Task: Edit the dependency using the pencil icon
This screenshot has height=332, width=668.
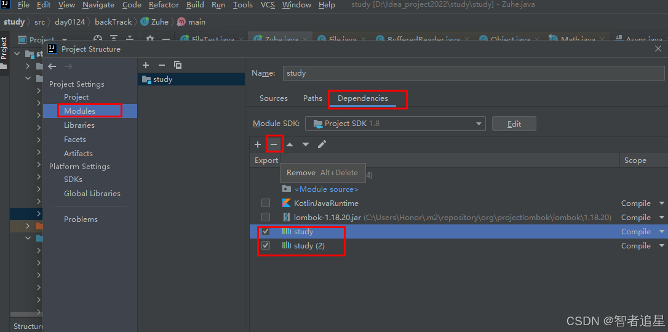Action: 322,144
